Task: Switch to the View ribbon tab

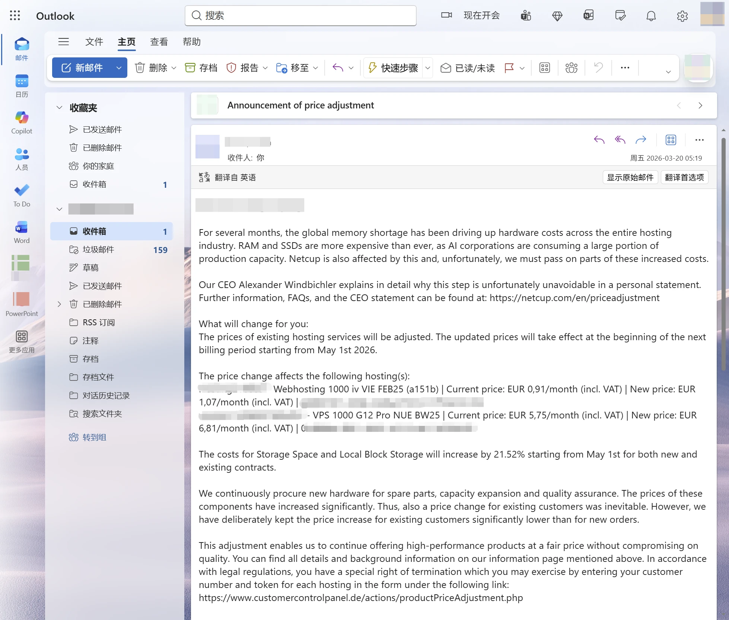Action: click(x=159, y=42)
